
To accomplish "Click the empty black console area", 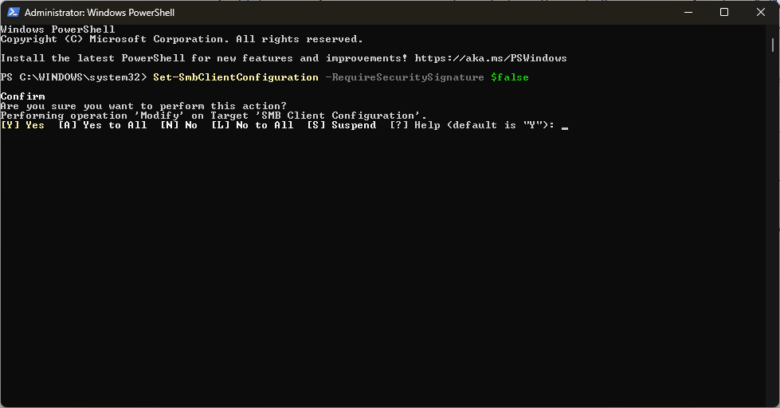I will click(383, 269).
